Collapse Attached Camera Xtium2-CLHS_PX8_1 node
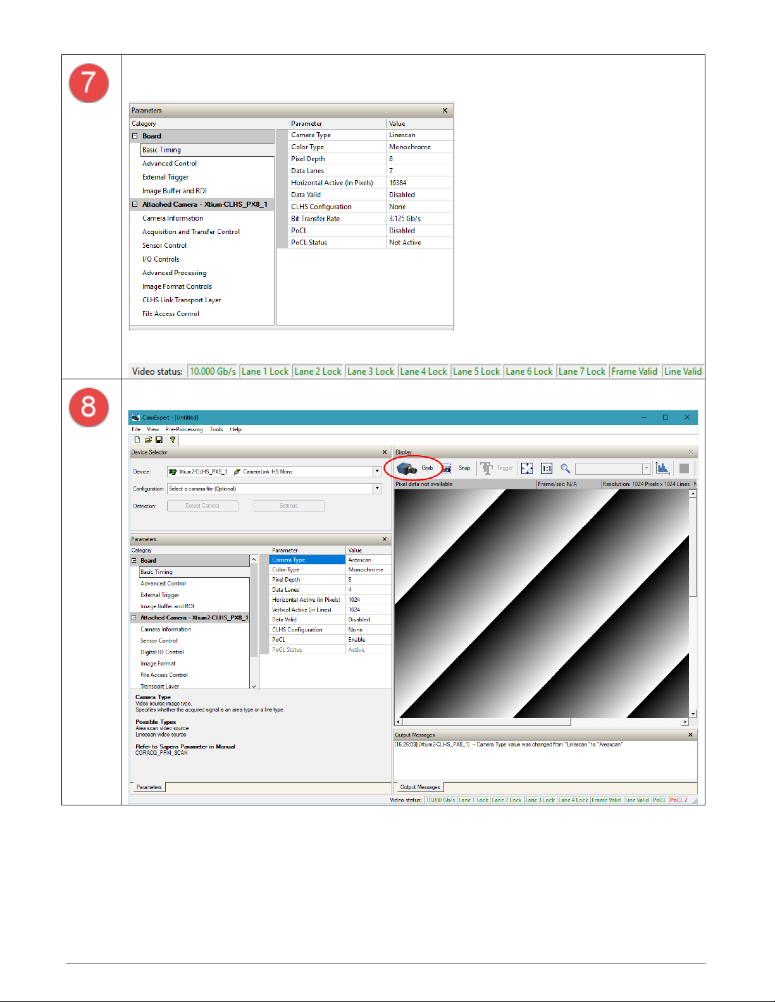The width and height of the screenshot is (775, 1002). 134,618
